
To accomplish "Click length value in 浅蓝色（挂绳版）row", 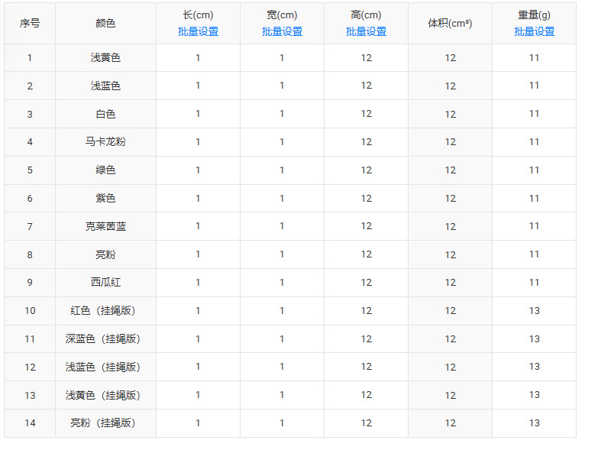I will (198, 367).
